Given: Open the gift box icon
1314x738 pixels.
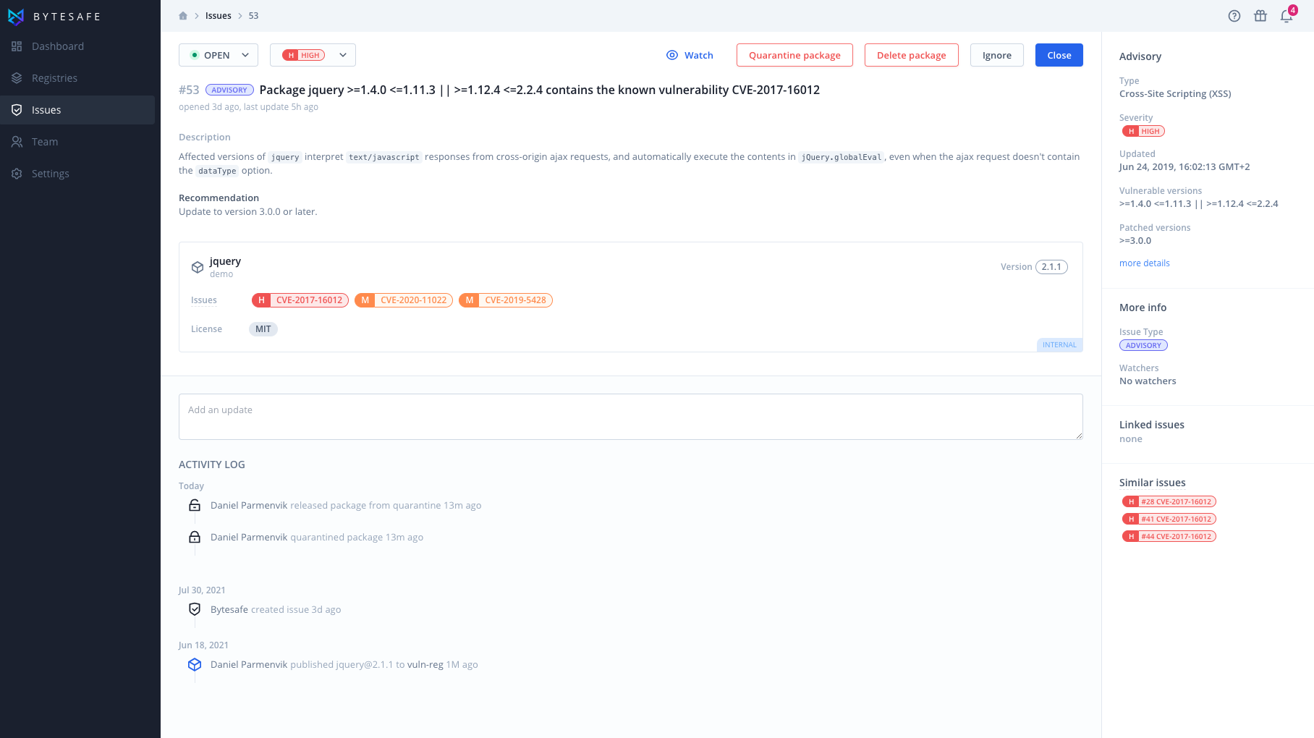Looking at the screenshot, I should tap(1260, 16).
